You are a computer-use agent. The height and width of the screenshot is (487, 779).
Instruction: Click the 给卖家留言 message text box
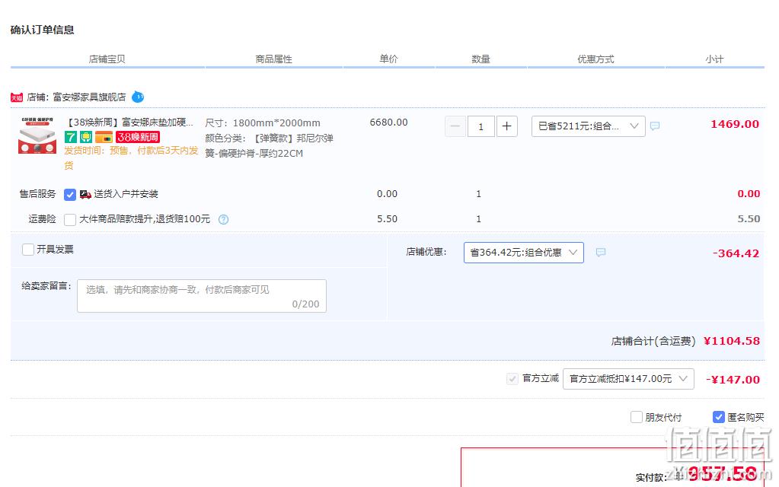[x=202, y=296]
